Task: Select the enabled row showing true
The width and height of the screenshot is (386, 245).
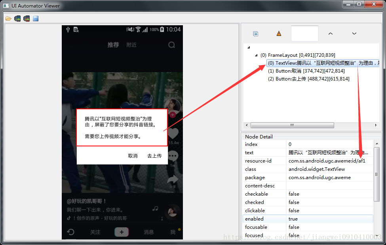Action: [308, 219]
